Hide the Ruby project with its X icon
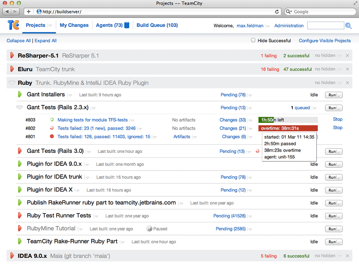The image size is (359, 269). (347, 83)
